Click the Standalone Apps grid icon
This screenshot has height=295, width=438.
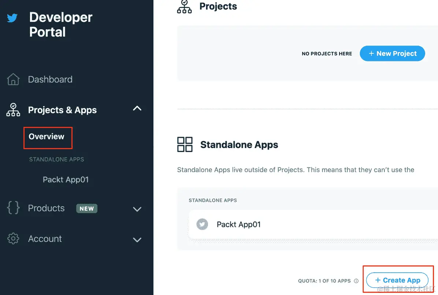pos(185,144)
